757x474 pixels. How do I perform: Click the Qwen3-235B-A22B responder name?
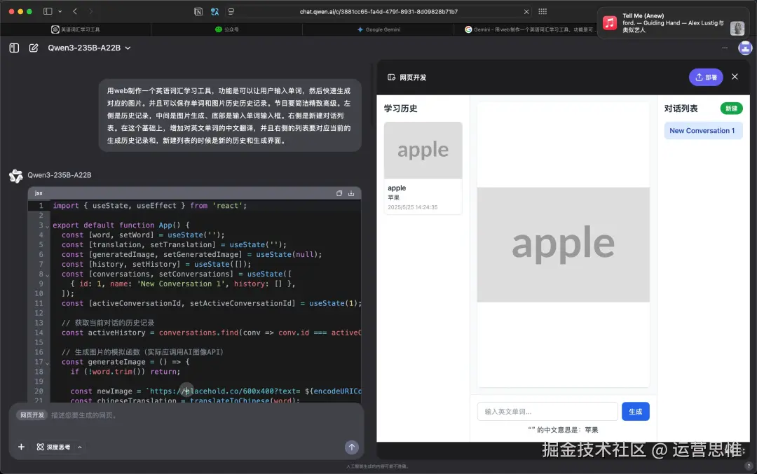60,175
